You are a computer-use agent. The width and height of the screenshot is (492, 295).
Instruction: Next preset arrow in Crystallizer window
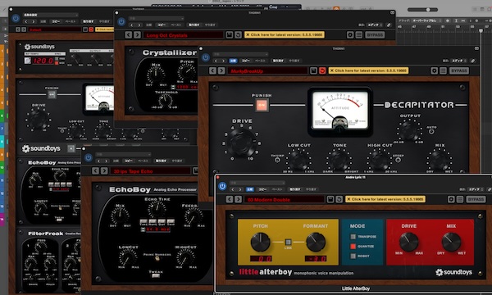137,34
